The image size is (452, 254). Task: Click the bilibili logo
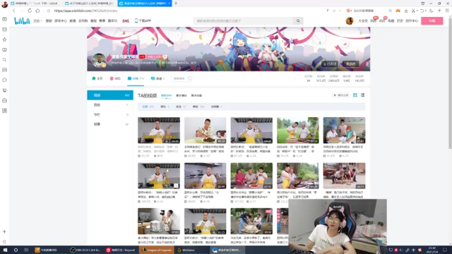tap(22, 20)
